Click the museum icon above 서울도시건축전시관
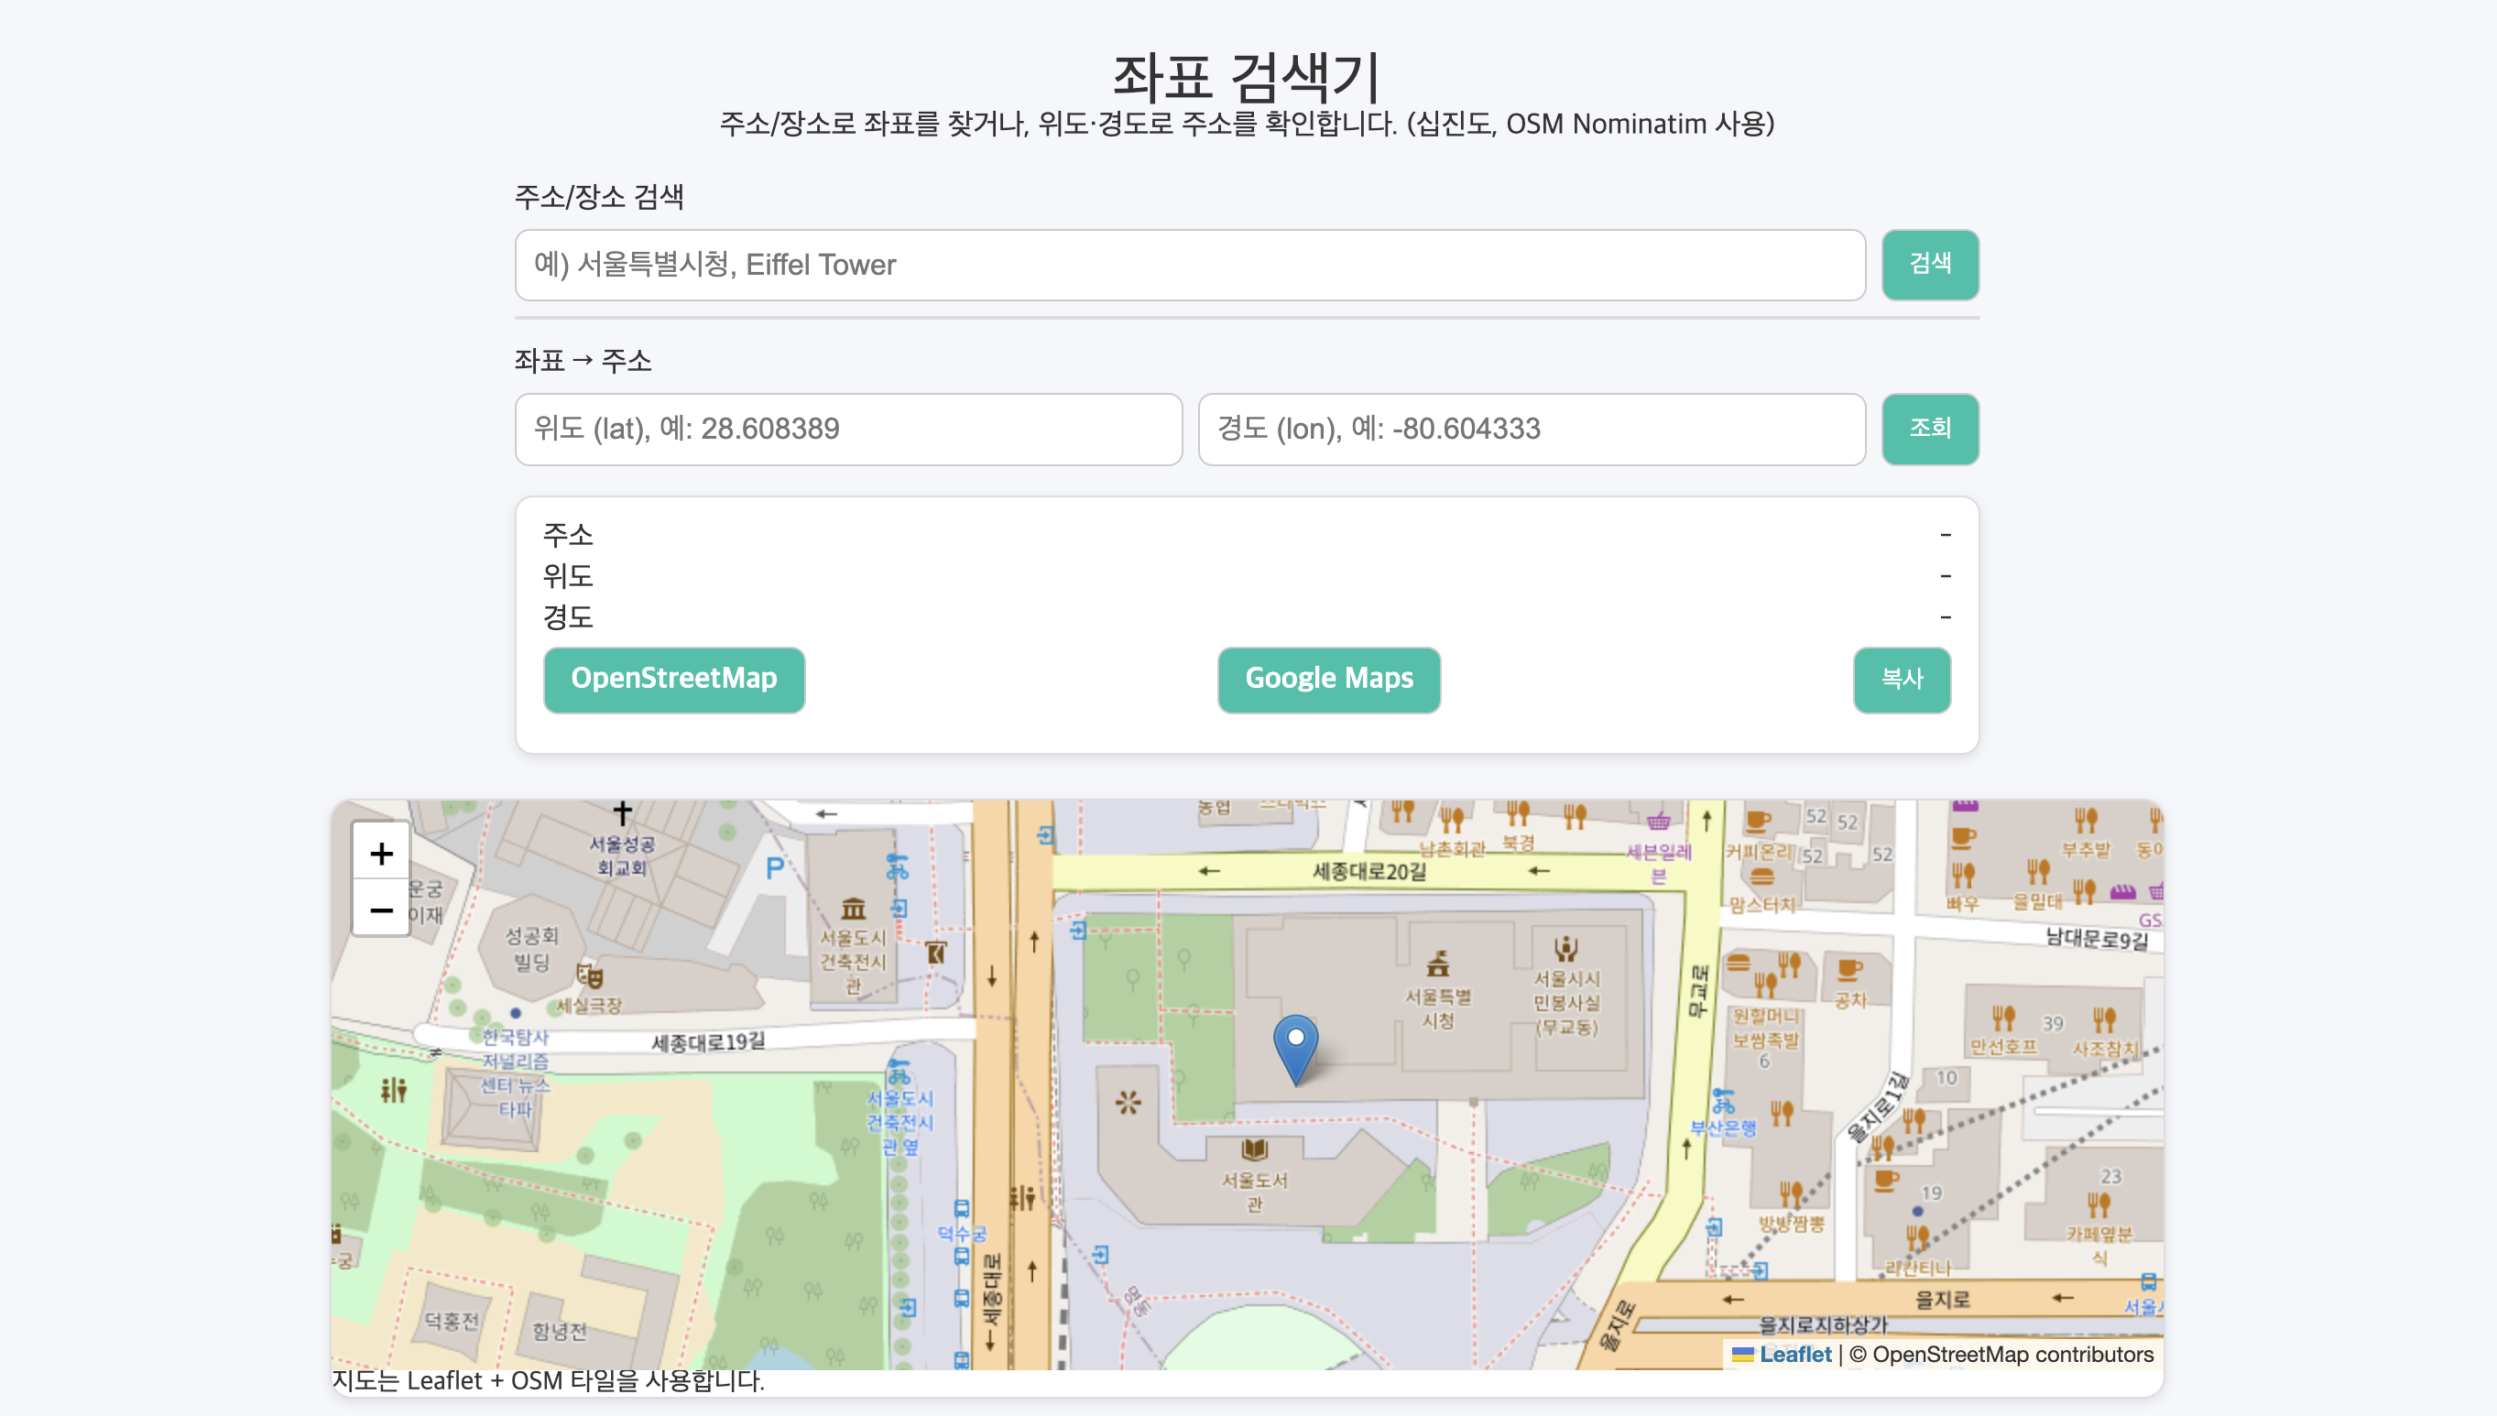 click(x=853, y=909)
